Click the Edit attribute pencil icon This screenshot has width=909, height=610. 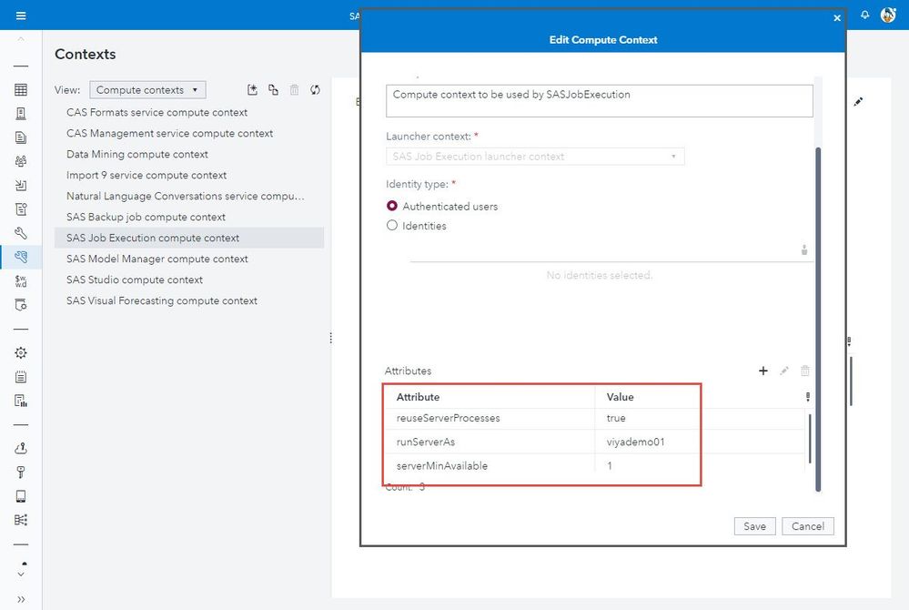pyautogui.click(x=784, y=371)
